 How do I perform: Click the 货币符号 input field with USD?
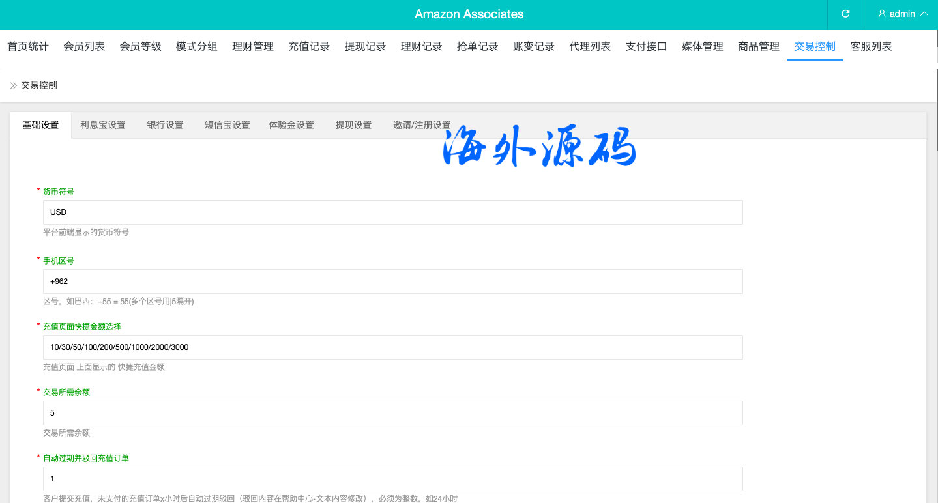click(392, 212)
